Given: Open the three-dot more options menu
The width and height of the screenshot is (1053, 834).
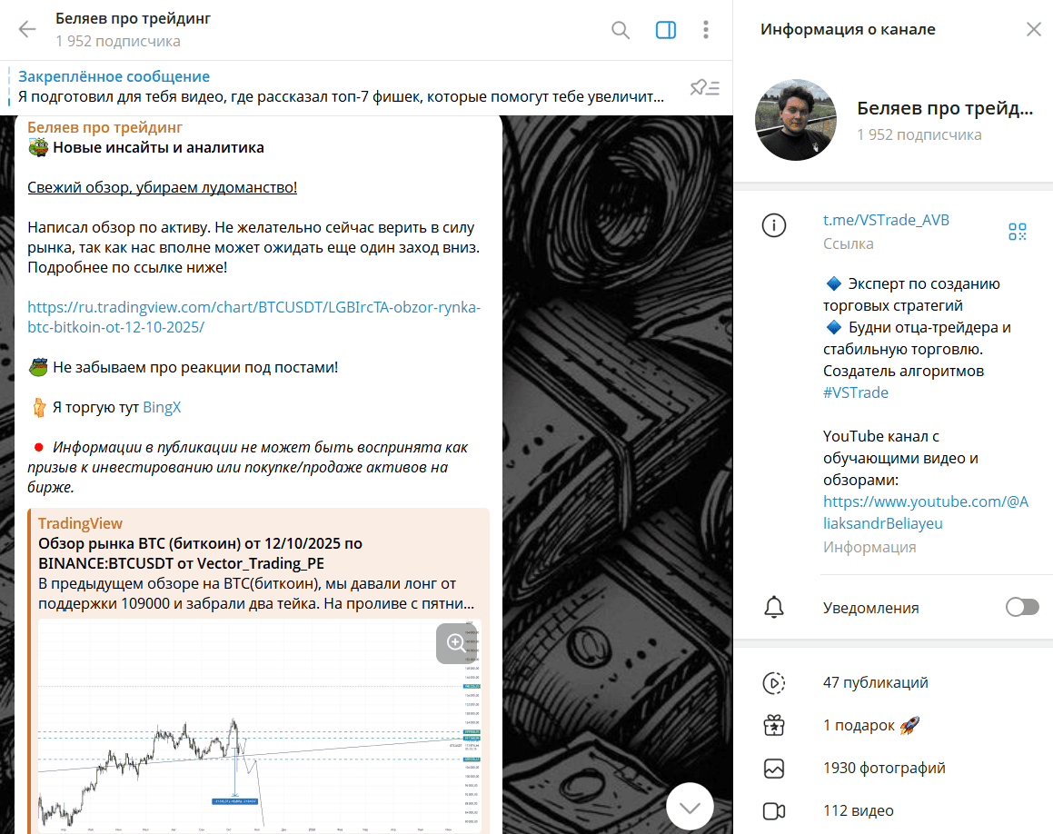Looking at the screenshot, I should coord(705,30).
